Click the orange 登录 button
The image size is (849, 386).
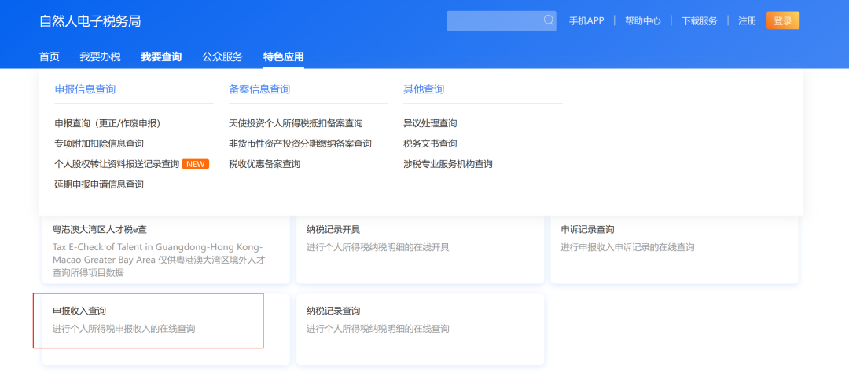point(783,20)
